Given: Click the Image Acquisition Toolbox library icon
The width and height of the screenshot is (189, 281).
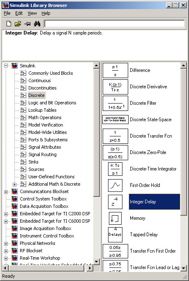Looking at the screenshot, I should click(x=14, y=228).
